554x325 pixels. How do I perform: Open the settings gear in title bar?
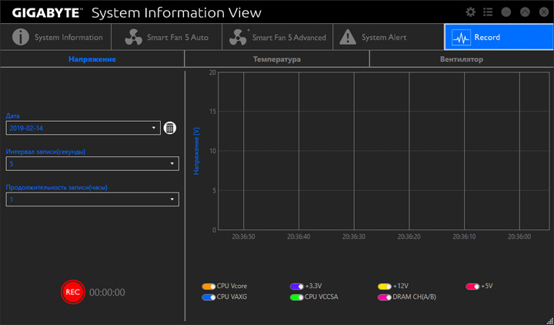click(x=470, y=12)
